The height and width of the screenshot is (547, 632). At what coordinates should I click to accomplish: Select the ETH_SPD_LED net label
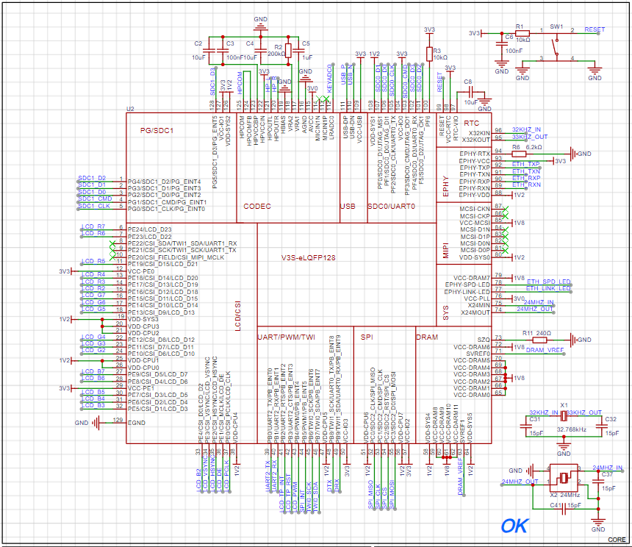548,282
